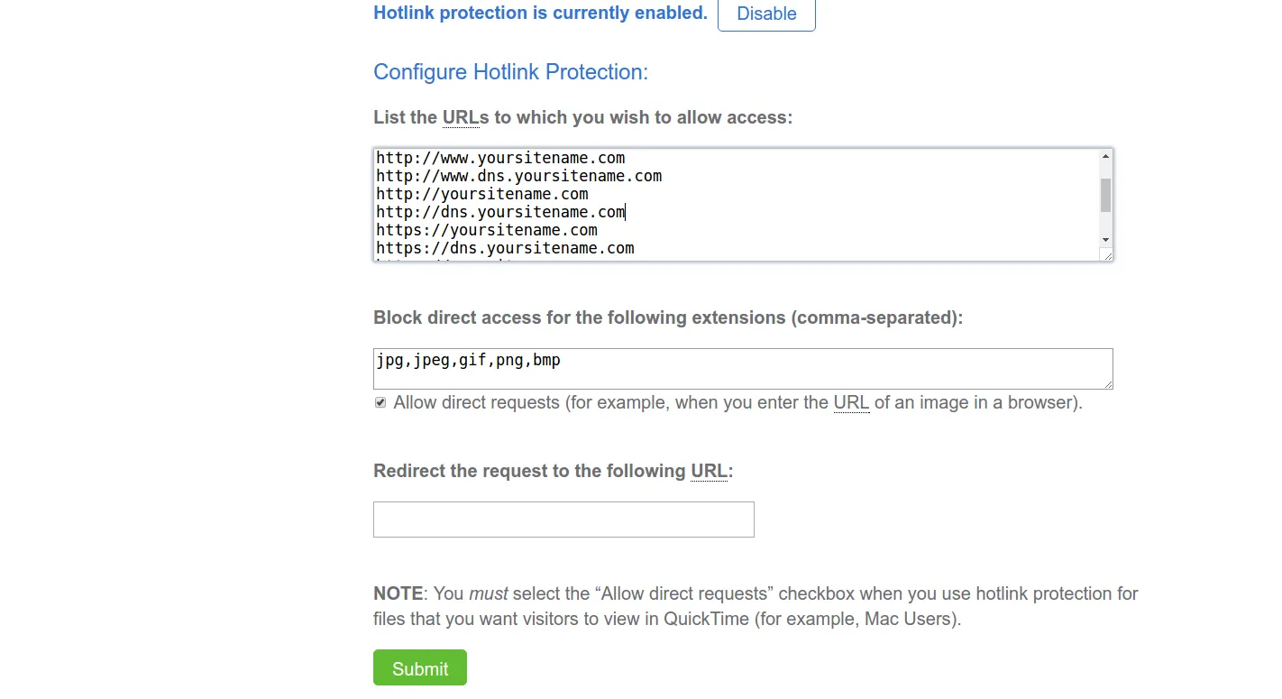The width and height of the screenshot is (1282, 699).
Task: Click the https://yoursitename.com entry line
Action: point(487,230)
